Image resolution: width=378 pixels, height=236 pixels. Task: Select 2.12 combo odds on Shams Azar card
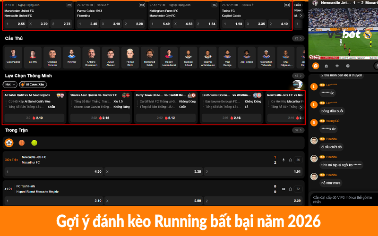click(x=100, y=118)
